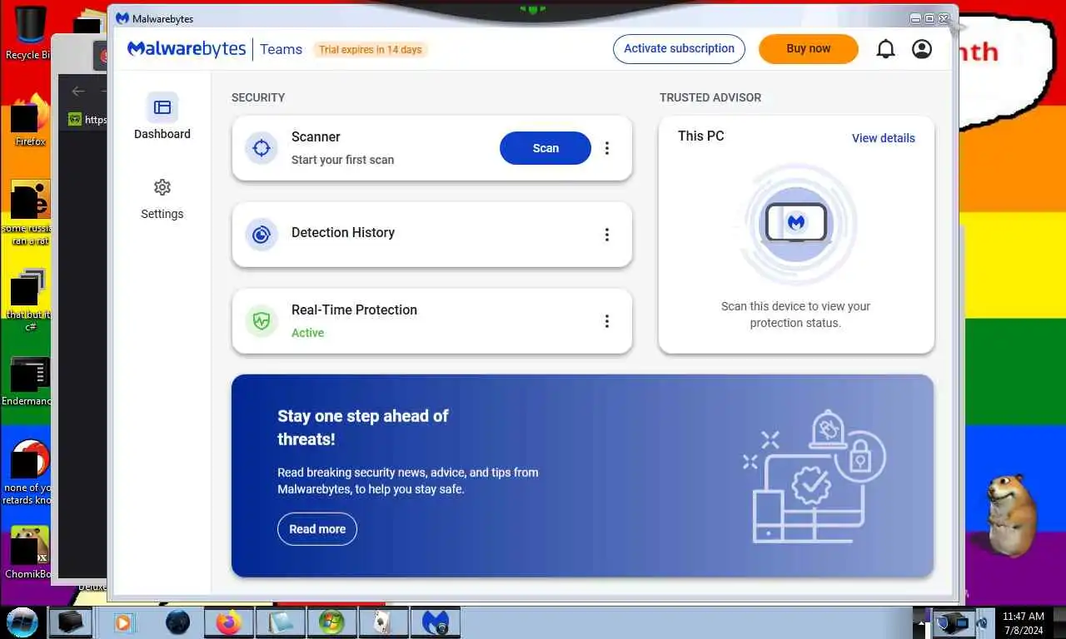Click the green Active status text
1066x639 pixels.
(x=307, y=333)
